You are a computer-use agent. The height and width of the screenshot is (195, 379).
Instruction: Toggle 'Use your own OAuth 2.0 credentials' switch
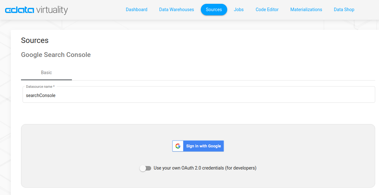(x=145, y=168)
